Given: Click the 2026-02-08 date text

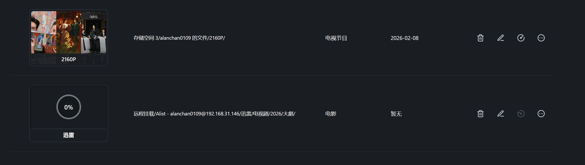Looking at the screenshot, I should pyautogui.click(x=405, y=38).
